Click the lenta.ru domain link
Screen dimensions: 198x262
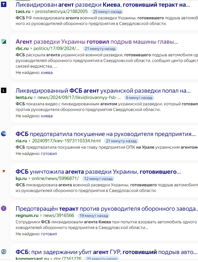24,97
